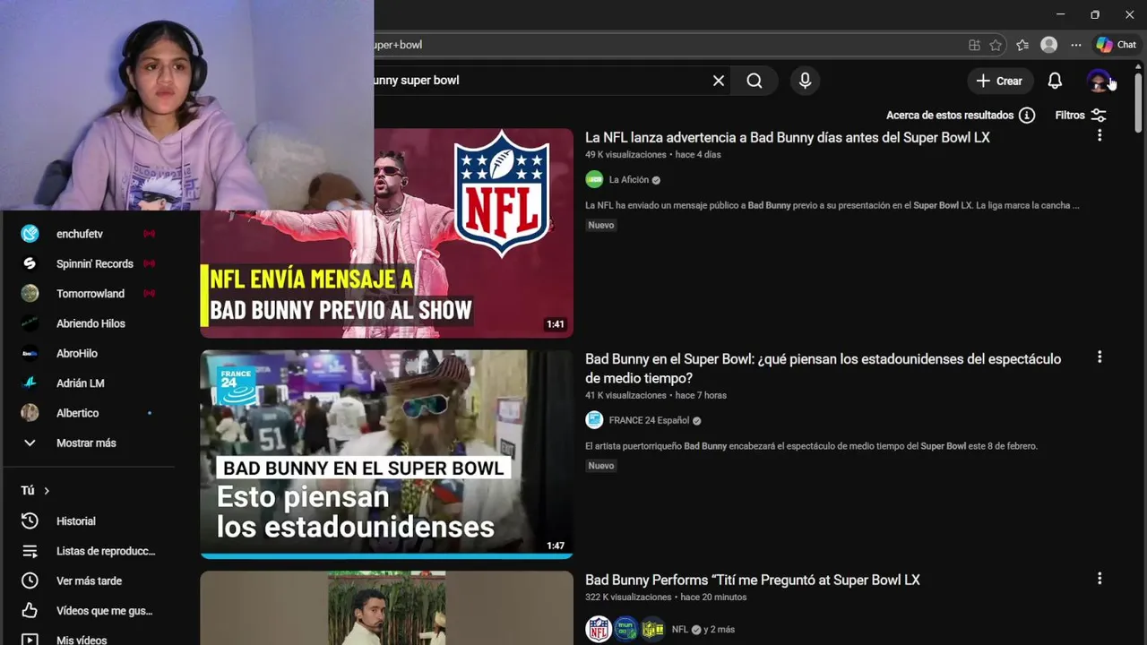Viewport: 1147px width, 645px height.
Task: Open Filtros search filters
Action: click(1081, 115)
